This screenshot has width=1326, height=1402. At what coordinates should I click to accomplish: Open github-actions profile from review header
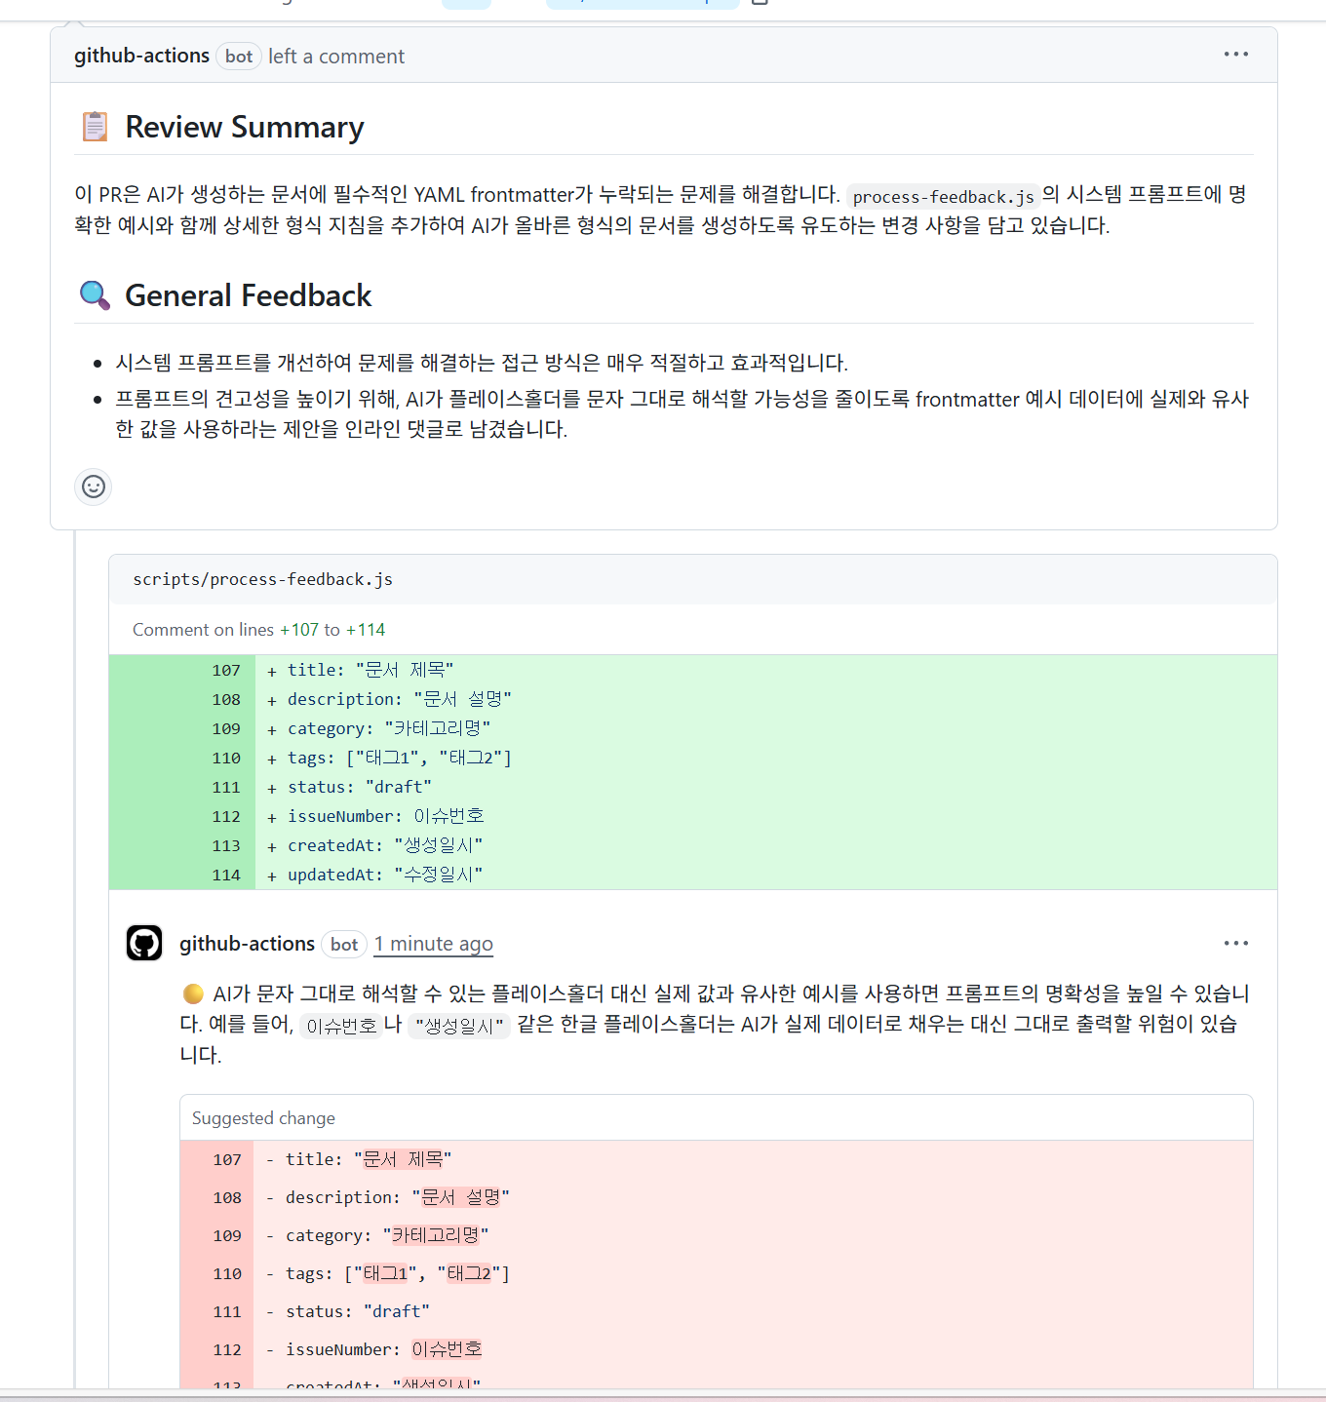tap(141, 56)
